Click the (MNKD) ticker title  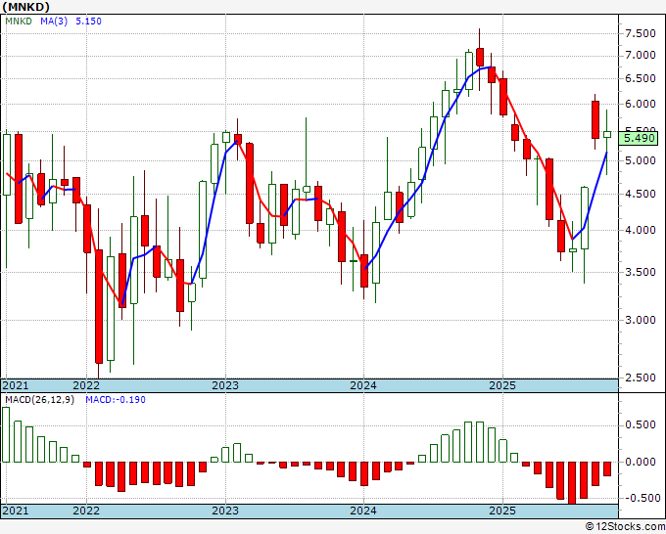[25, 7]
